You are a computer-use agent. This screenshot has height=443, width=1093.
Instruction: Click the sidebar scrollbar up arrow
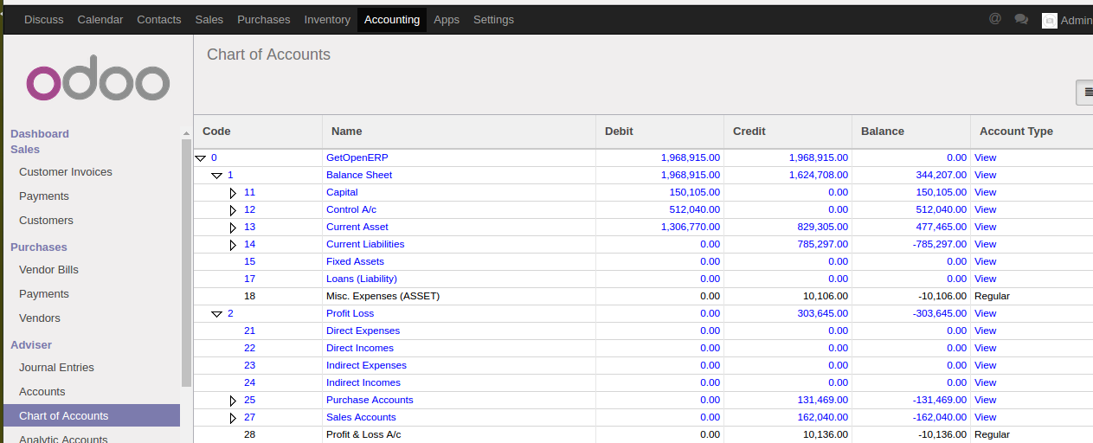186,133
